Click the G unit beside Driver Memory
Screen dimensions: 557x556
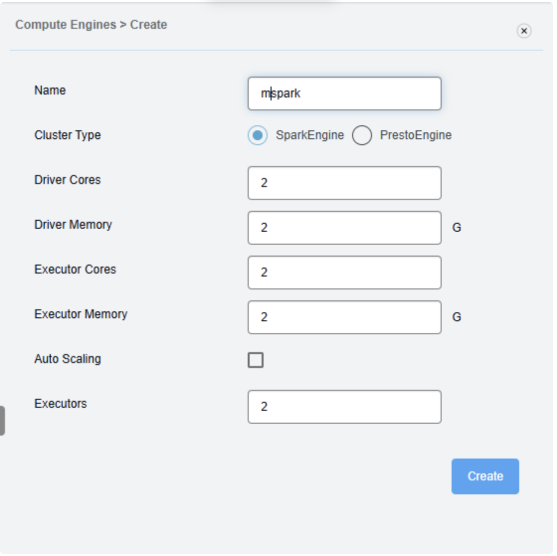point(457,228)
